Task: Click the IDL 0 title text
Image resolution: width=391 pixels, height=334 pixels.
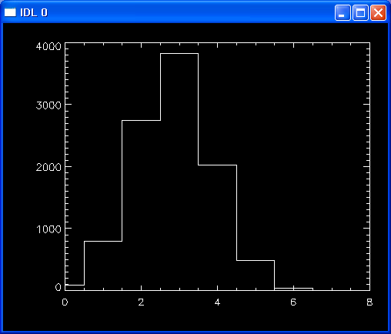Action: click(x=34, y=12)
